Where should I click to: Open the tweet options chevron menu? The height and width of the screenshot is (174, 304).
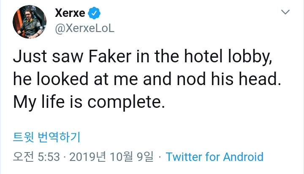286,13
